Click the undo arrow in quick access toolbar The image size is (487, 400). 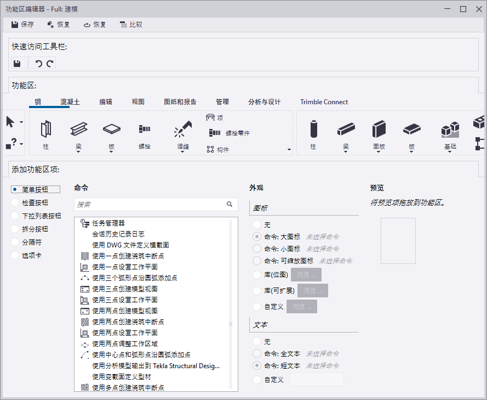point(38,64)
